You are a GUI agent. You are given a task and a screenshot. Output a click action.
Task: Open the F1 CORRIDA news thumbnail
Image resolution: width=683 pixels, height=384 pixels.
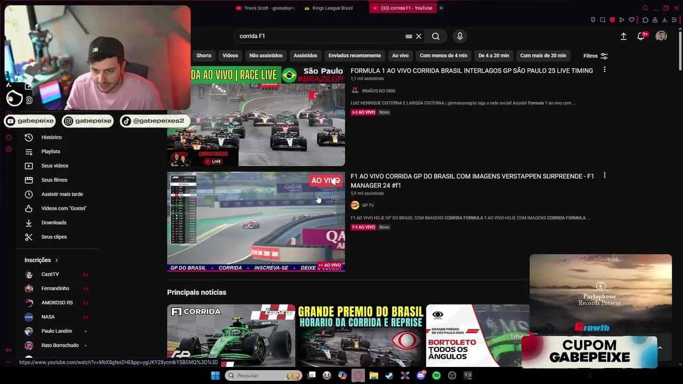[x=231, y=335]
